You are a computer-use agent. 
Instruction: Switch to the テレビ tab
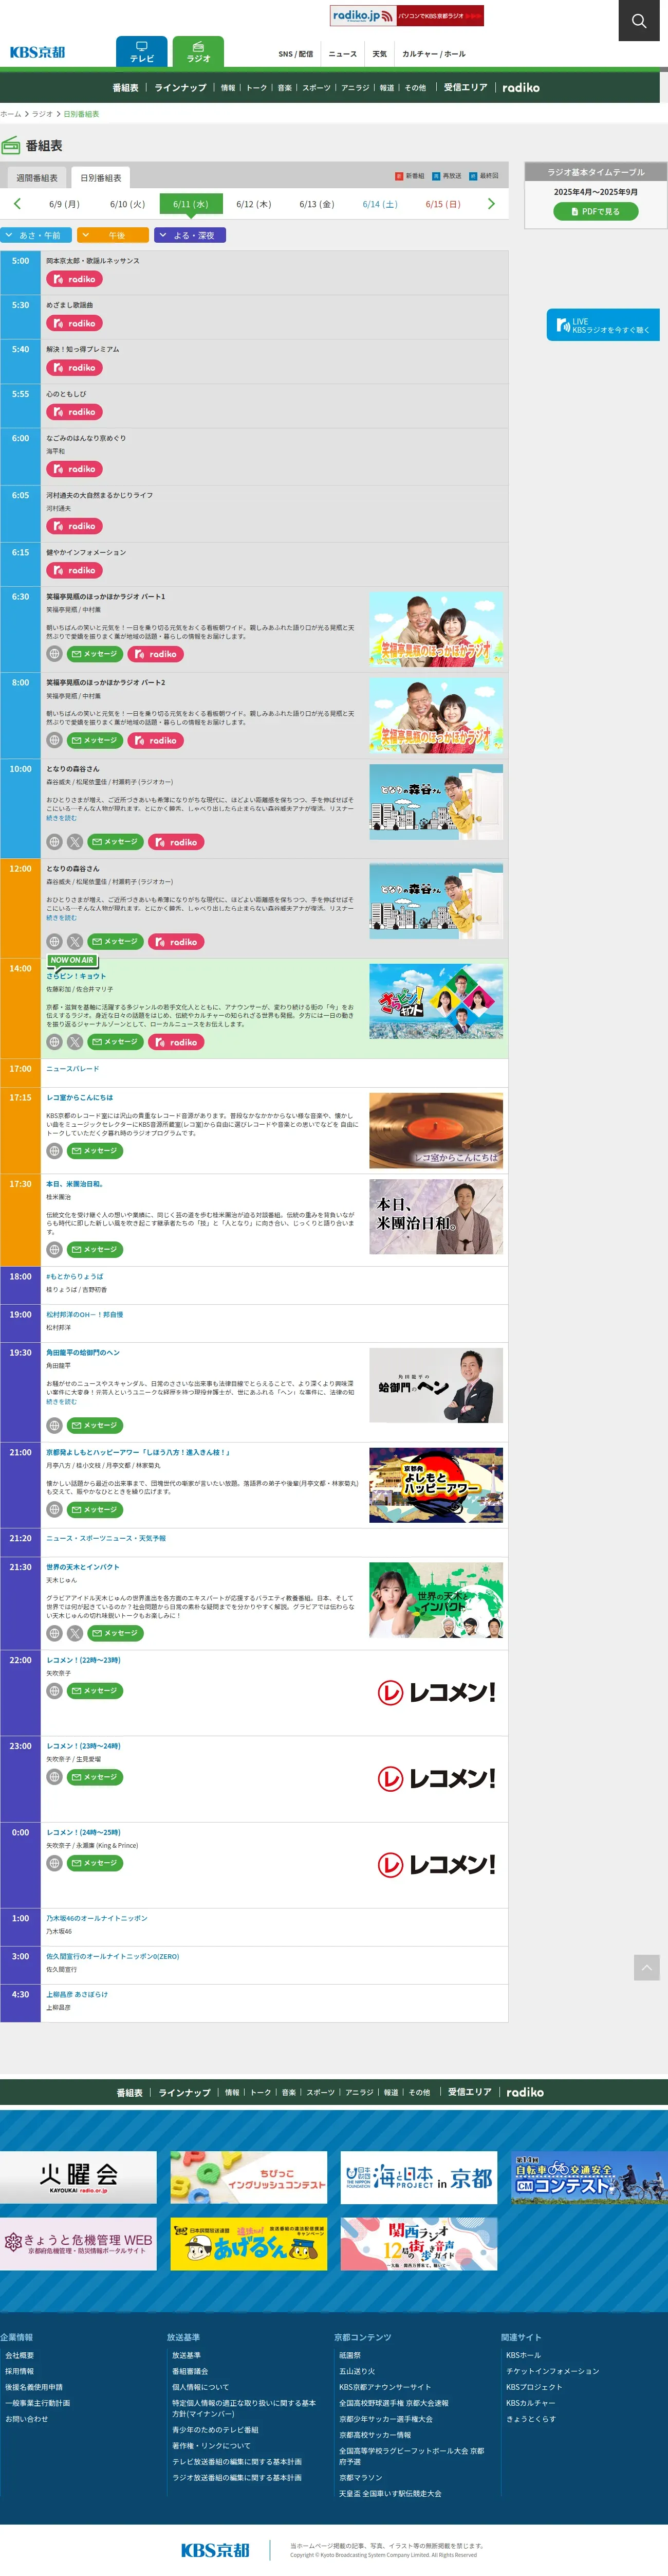pos(142,52)
